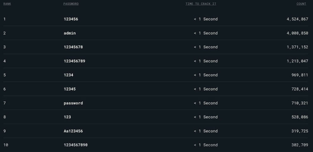The image size is (313, 152).
Task: Select the 12345678 password cell
Action: (73, 47)
